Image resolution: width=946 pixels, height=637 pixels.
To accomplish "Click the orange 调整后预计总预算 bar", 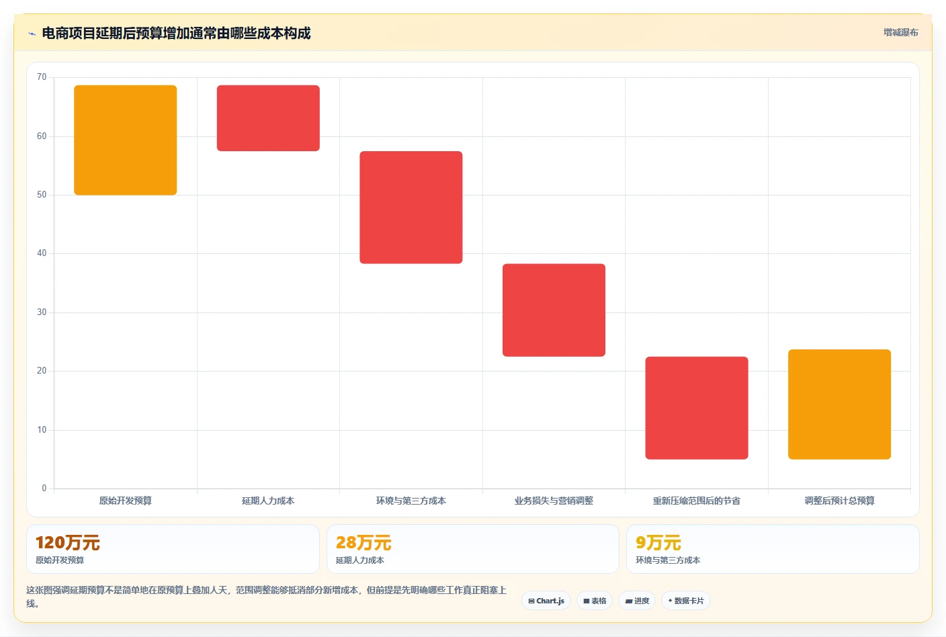I will click(839, 405).
